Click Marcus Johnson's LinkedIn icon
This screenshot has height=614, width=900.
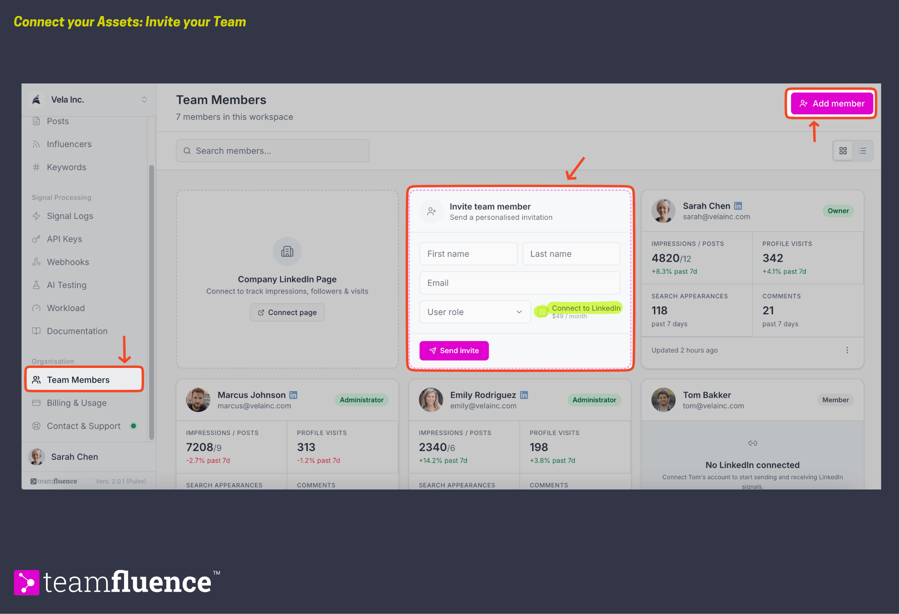pyautogui.click(x=293, y=395)
